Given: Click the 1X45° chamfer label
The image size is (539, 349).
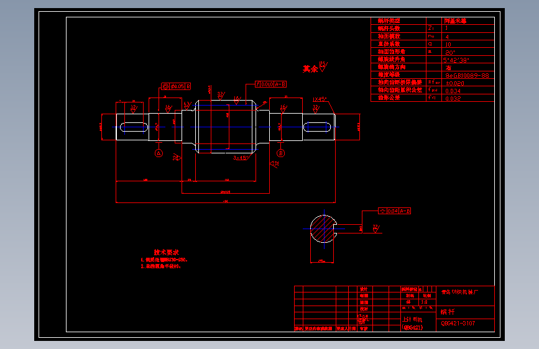Looking at the screenshot, I should pos(320,99).
